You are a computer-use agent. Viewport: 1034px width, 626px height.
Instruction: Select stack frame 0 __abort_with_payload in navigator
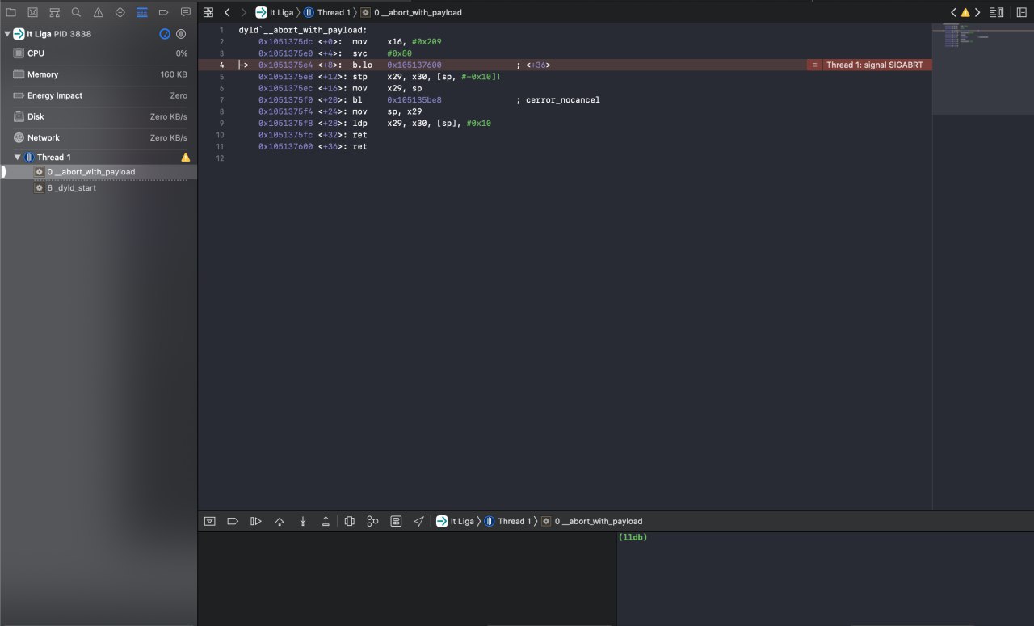click(x=99, y=172)
